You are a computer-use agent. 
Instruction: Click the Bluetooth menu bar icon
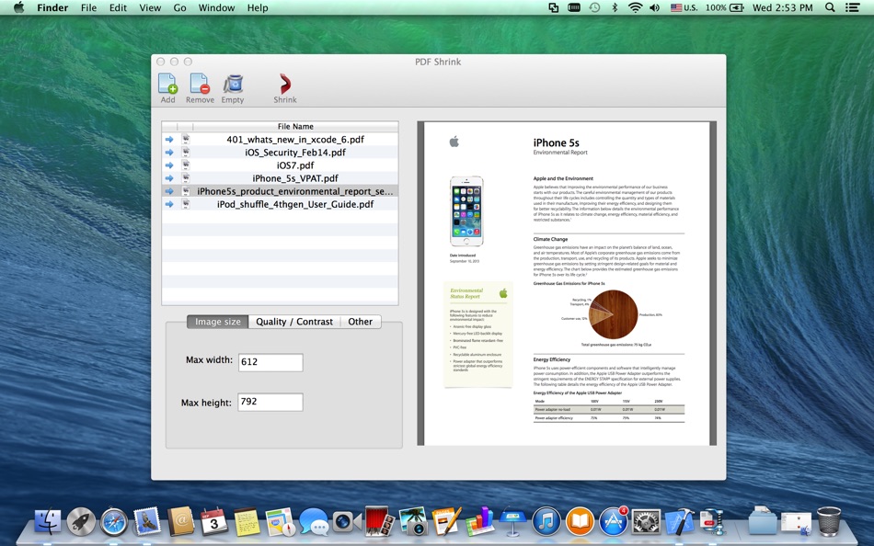tap(615, 7)
